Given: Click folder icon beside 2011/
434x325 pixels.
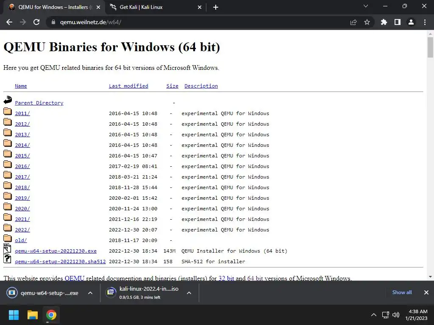Looking at the screenshot, I should point(8,111).
